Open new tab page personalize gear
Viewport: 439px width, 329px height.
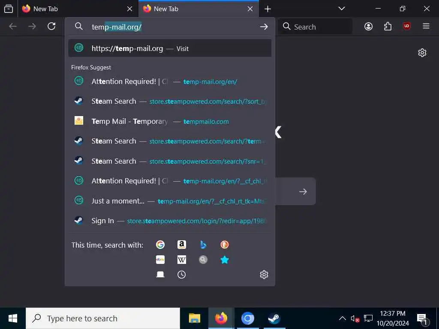click(x=422, y=53)
